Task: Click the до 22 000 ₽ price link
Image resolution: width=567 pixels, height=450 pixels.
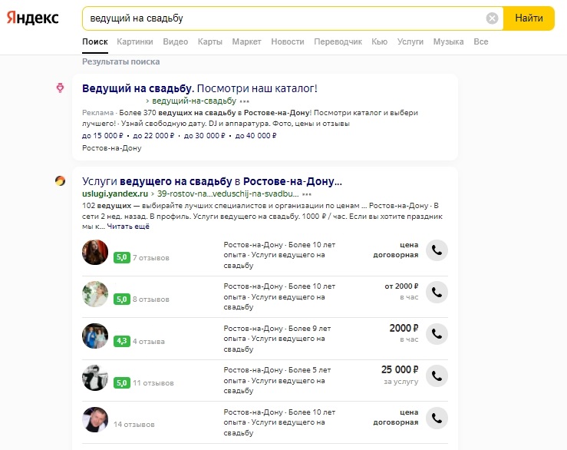Action: point(153,135)
